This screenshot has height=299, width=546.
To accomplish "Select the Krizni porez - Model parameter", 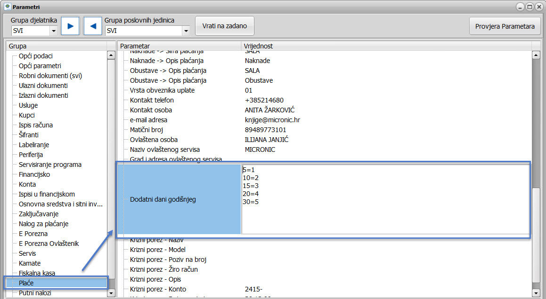I will (157, 250).
